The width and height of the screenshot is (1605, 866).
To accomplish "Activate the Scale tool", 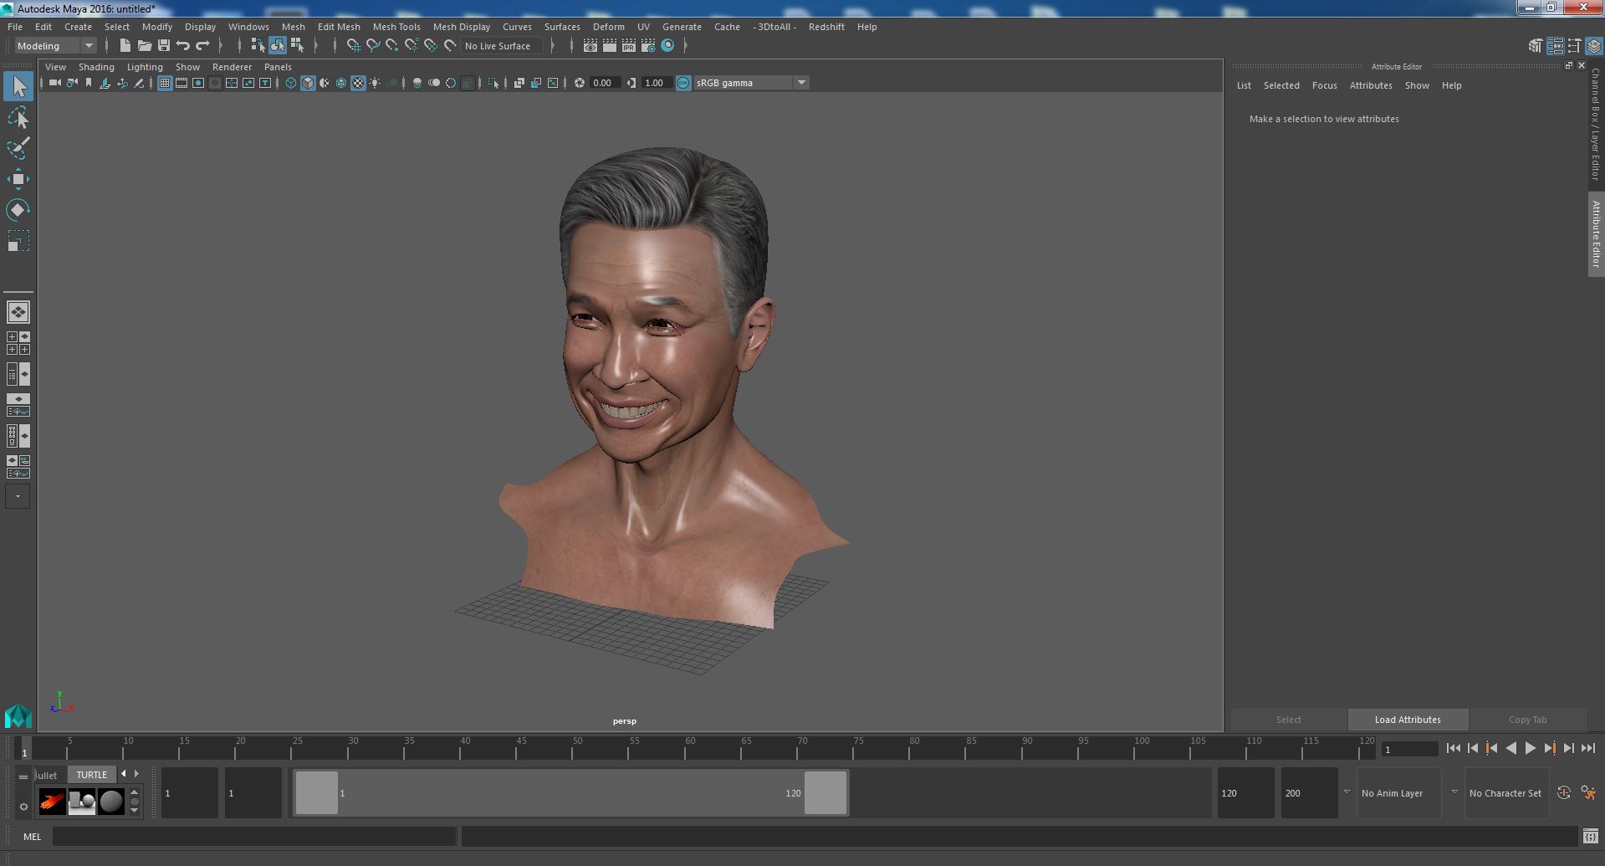I will point(18,241).
